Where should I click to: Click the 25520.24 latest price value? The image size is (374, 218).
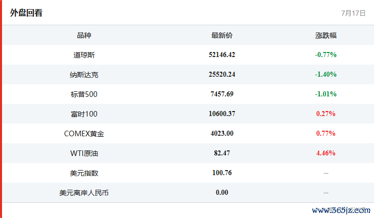pos(222,74)
